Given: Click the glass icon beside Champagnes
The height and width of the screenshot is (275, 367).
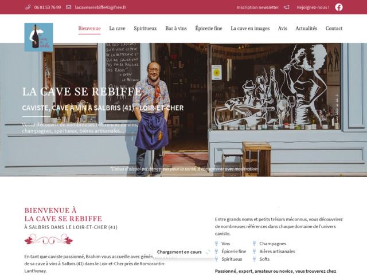Looking at the screenshot, I should 254,243.
